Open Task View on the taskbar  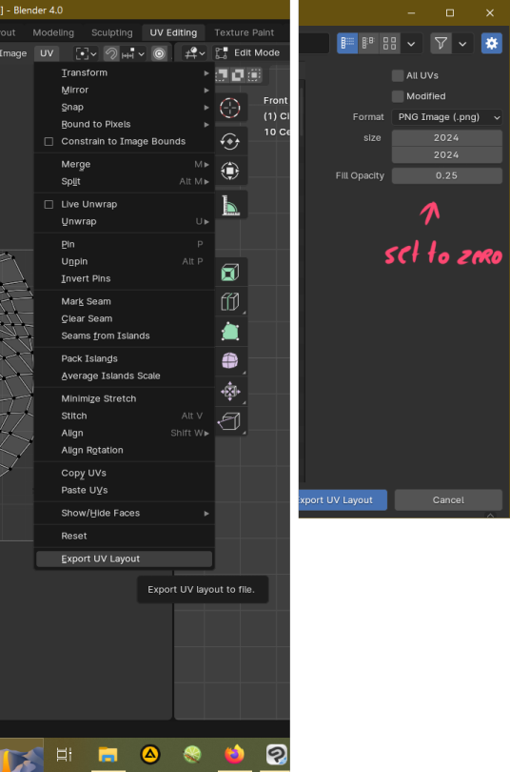click(65, 754)
